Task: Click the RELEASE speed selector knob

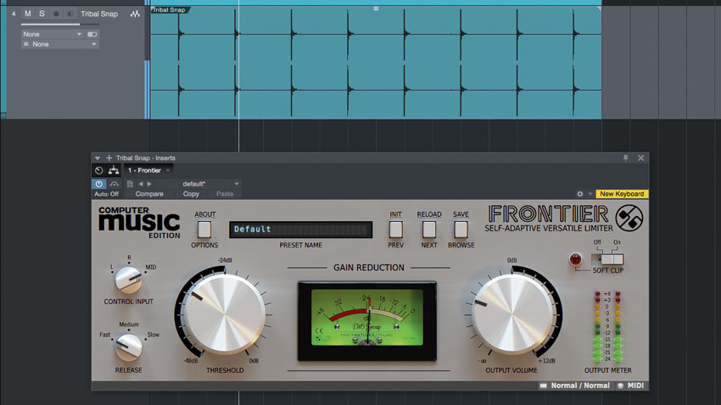Action: [x=128, y=347]
